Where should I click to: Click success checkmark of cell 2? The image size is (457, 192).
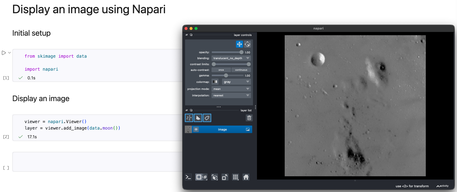coord(21,137)
